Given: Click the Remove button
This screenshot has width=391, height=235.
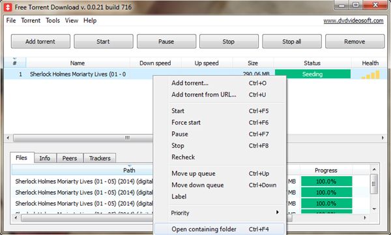Looking at the screenshot, I should (x=355, y=42).
